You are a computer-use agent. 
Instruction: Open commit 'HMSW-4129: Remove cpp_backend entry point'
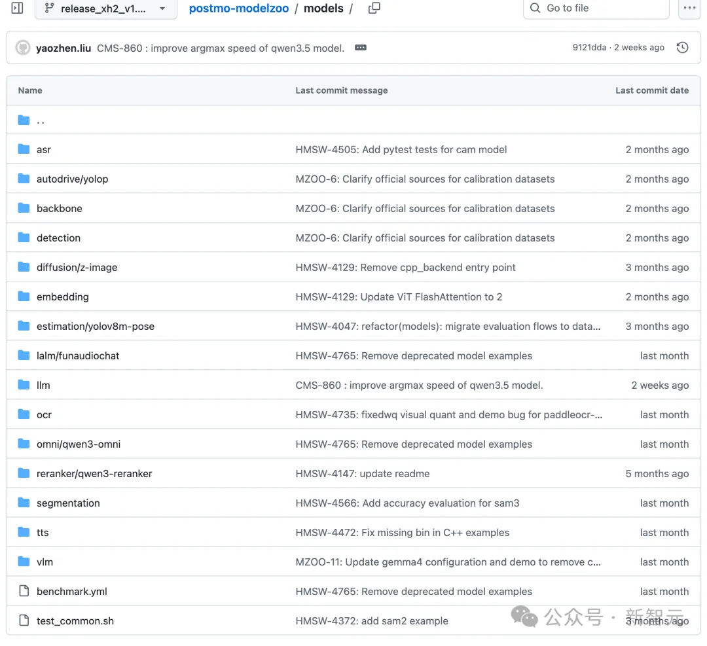pos(405,267)
